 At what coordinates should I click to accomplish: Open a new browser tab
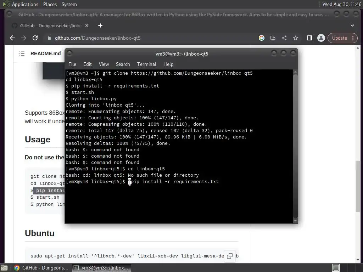click(x=100, y=25)
